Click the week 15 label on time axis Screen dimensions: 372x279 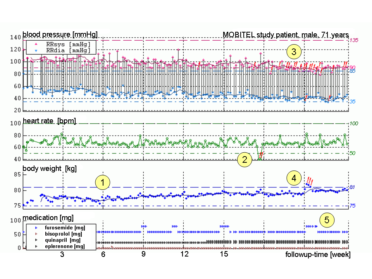[x=224, y=254]
